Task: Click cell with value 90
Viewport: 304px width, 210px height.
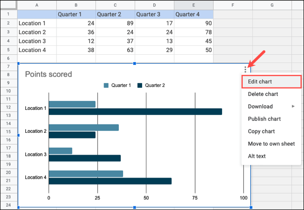Action: [x=194, y=23]
